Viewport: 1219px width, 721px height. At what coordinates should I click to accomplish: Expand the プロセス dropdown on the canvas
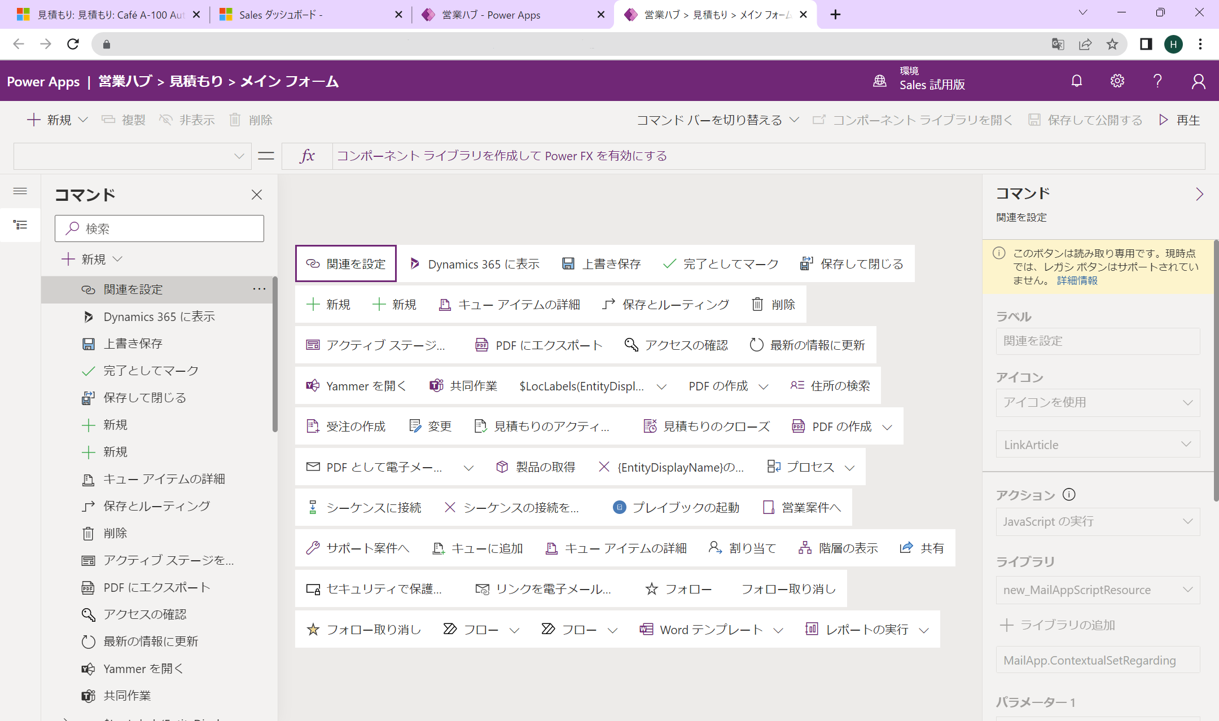click(850, 468)
